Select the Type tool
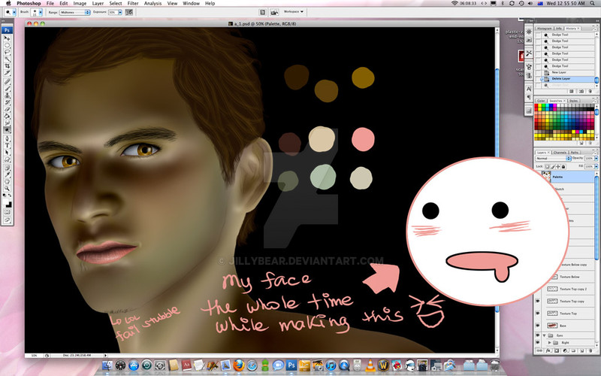 [x=7, y=145]
